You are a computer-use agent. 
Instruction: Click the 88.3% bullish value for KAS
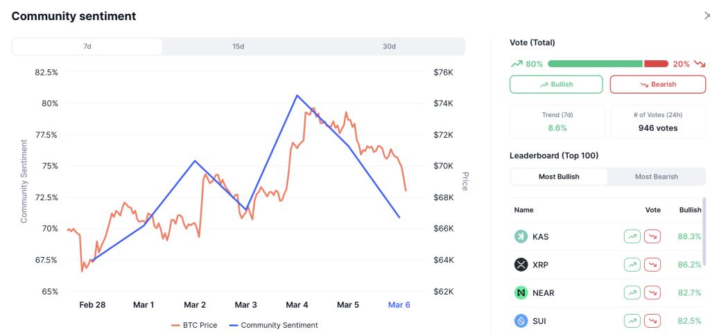[x=690, y=236]
